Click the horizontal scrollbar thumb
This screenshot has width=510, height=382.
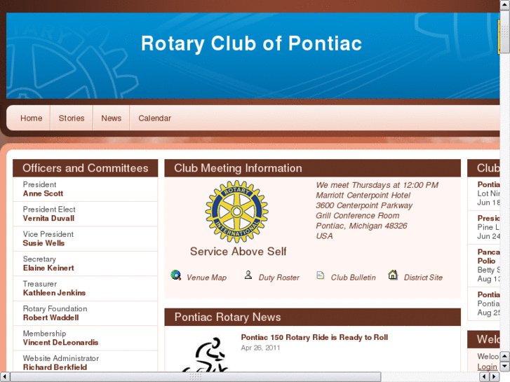pos(196,377)
